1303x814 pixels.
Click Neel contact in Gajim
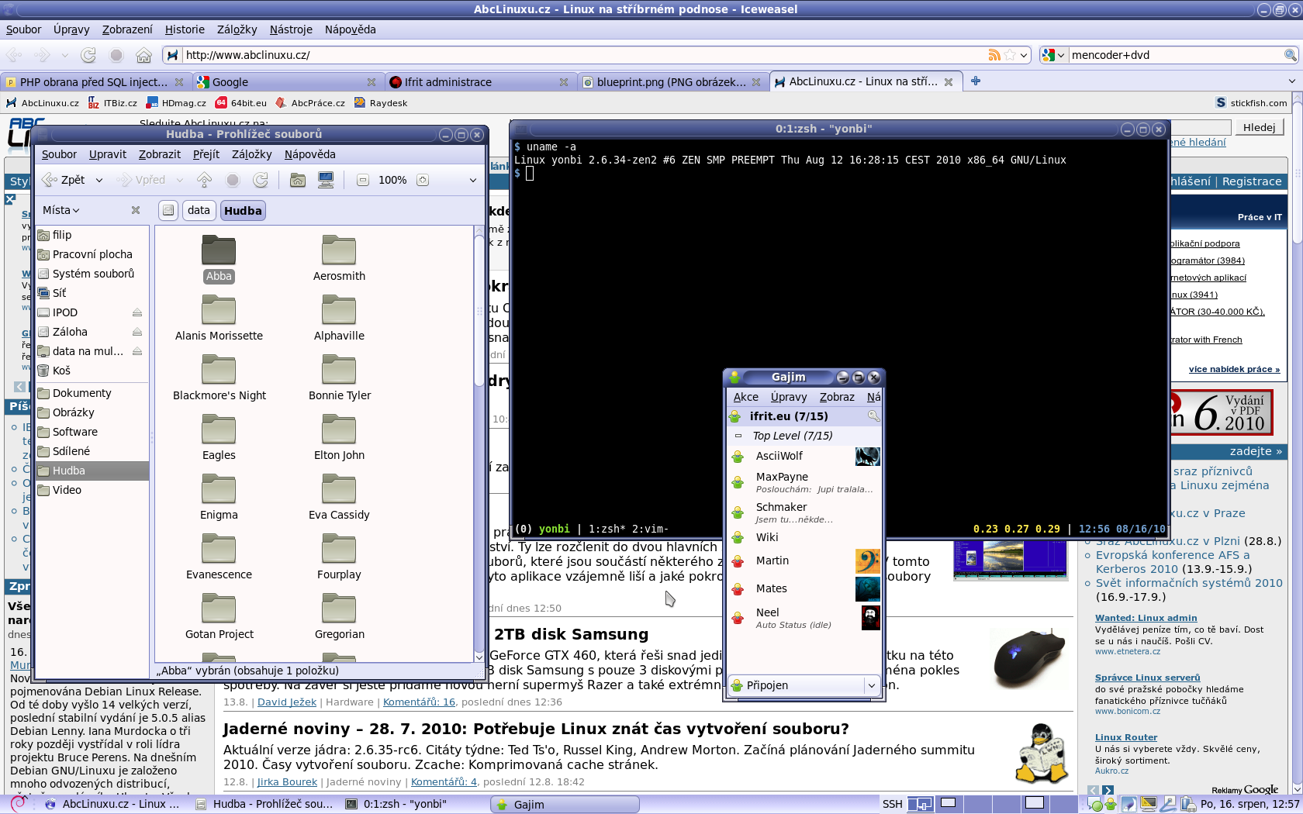[x=804, y=618]
